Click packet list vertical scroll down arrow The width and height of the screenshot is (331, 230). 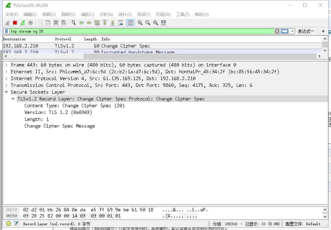tap(325, 51)
